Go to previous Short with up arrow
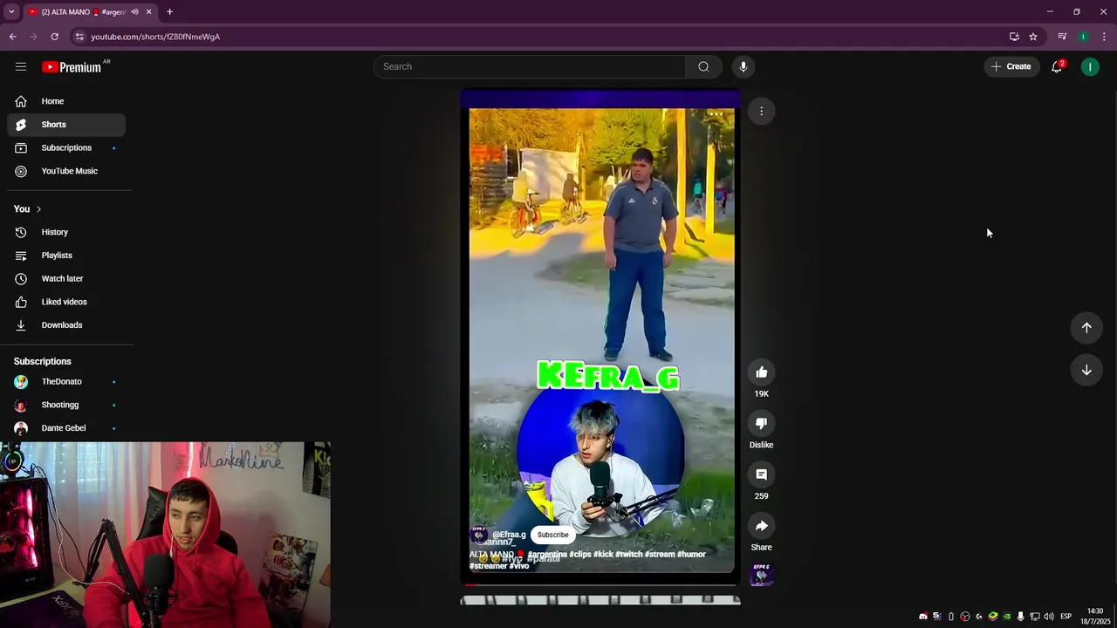Viewport: 1117px width, 628px height. [1086, 328]
